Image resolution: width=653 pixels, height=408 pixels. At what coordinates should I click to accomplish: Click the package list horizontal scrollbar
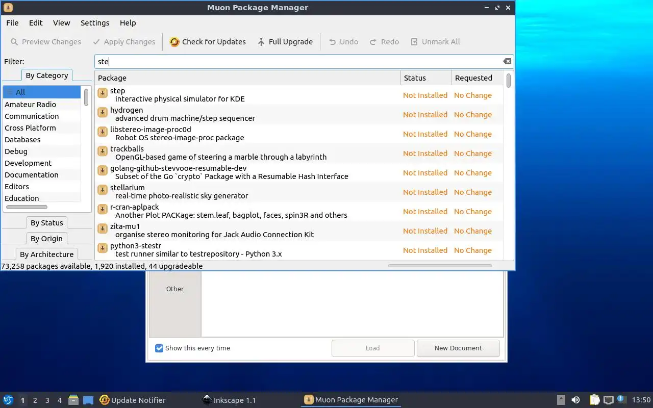click(x=440, y=266)
